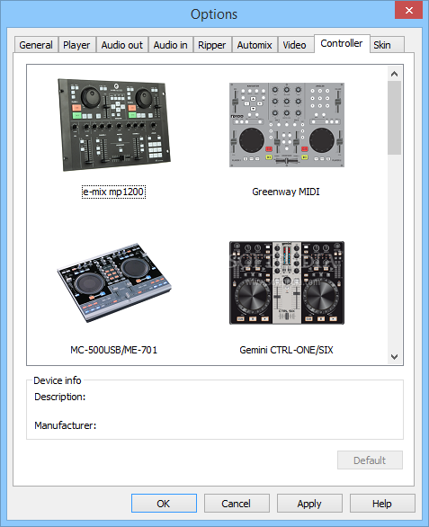Click the greyed-out Default button
Screen dimensions: 429x527
pyautogui.click(x=370, y=460)
